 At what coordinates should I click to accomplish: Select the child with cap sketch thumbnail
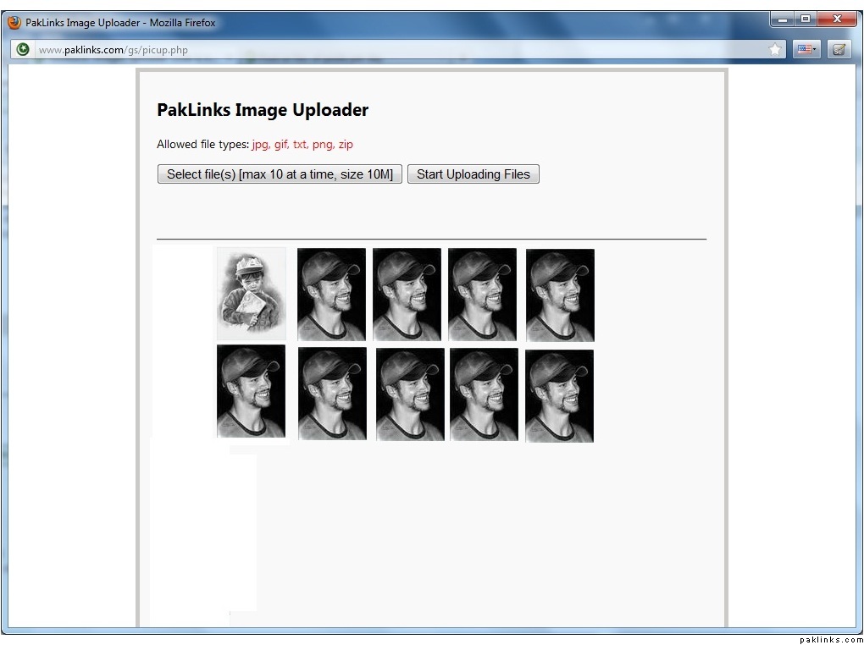point(251,294)
